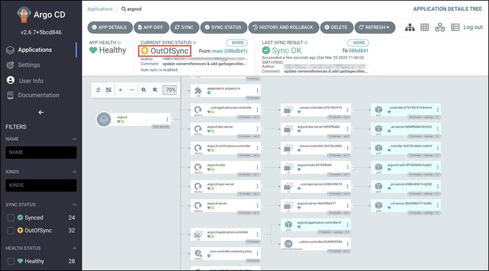489x271 pixels.
Task: Open APP DIFF view
Action: [x=151, y=27]
